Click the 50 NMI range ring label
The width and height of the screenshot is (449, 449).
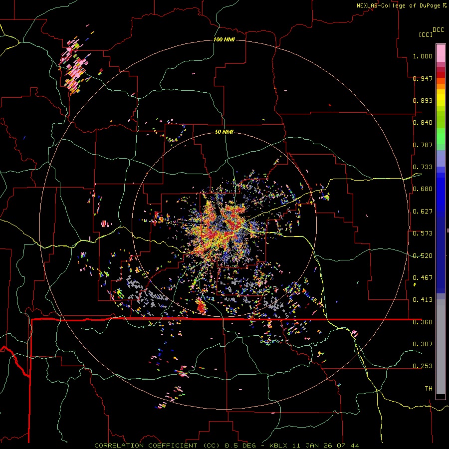(224, 132)
